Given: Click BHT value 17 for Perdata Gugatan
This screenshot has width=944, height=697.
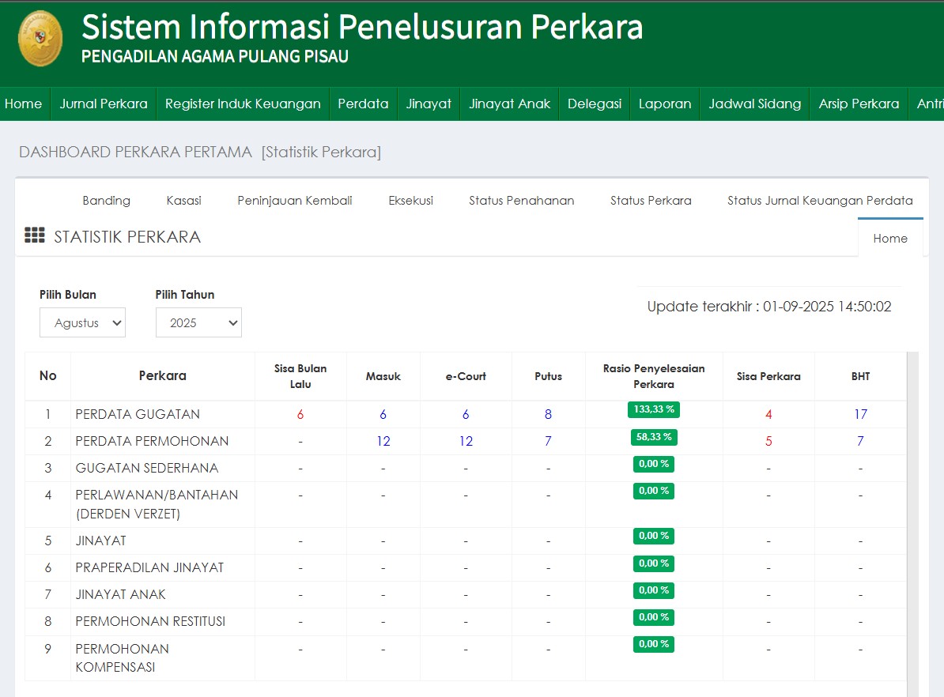Looking at the screenshot, I should coord(860,414).
